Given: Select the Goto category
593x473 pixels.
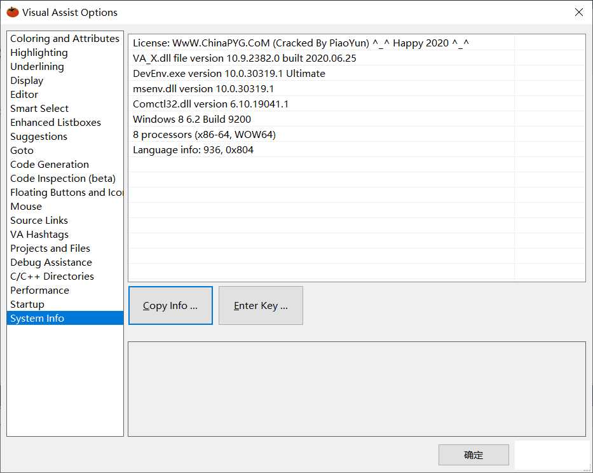Looking at the screenshot, I should 65,151.
